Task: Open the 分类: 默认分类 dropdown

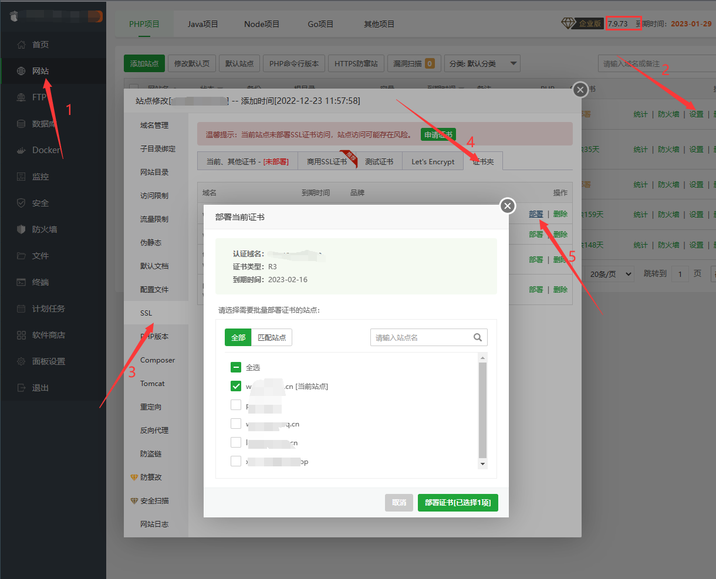Action: point(482,63)
